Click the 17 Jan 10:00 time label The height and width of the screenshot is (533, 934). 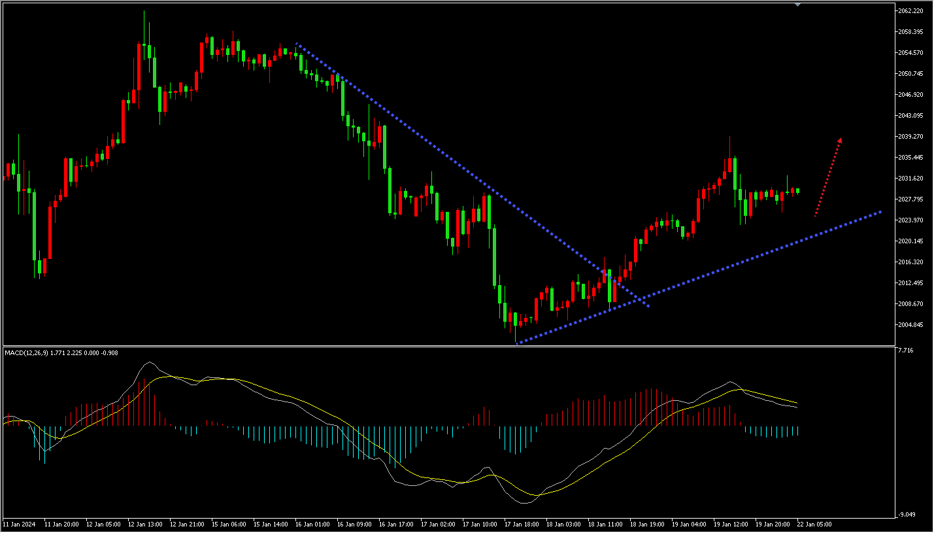[480, 524]
